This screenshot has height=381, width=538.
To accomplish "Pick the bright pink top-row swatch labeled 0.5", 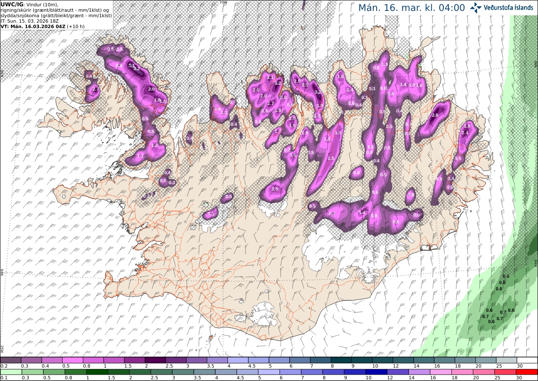I will point(72,360).
